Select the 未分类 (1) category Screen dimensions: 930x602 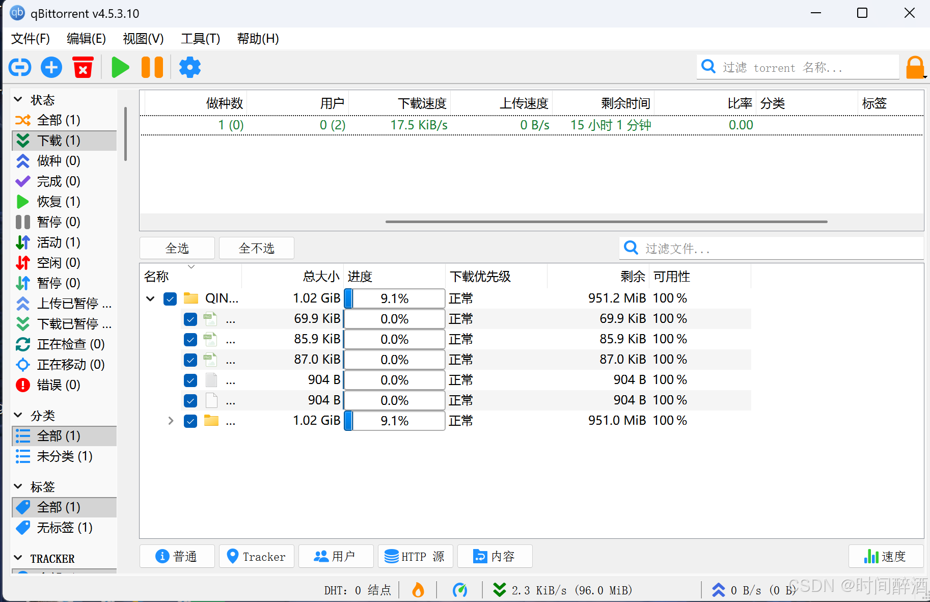[64, 456]
